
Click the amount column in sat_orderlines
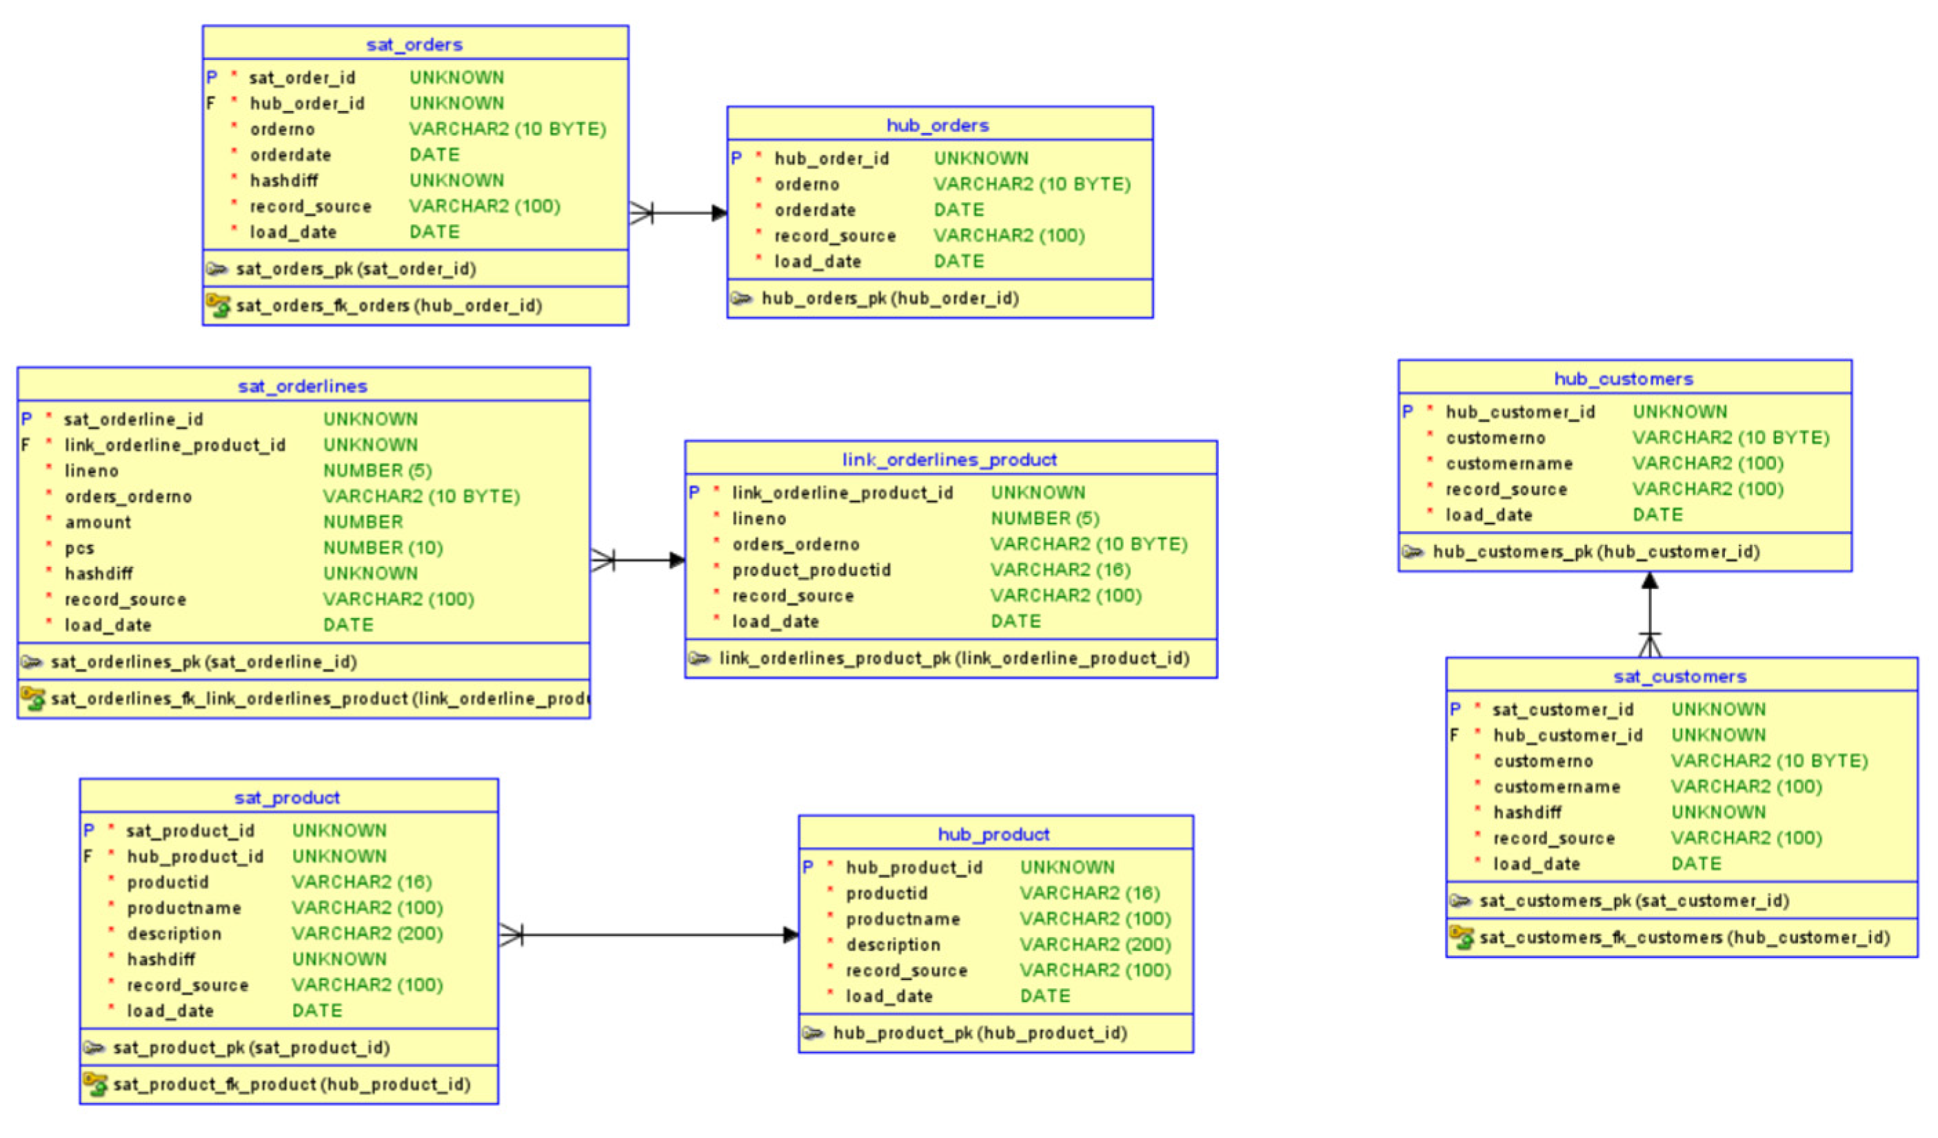tap(98, 523)
